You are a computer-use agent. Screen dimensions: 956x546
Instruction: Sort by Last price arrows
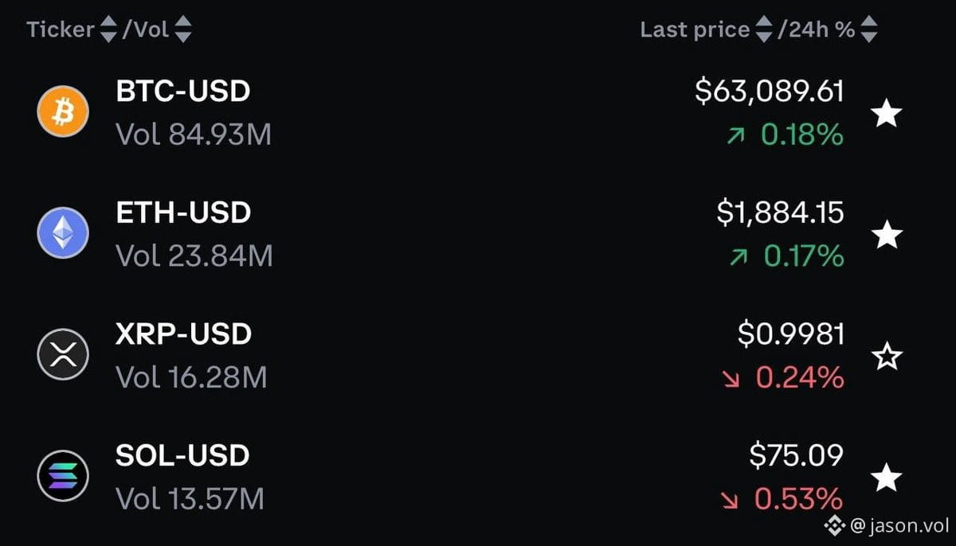coord(764,30)
